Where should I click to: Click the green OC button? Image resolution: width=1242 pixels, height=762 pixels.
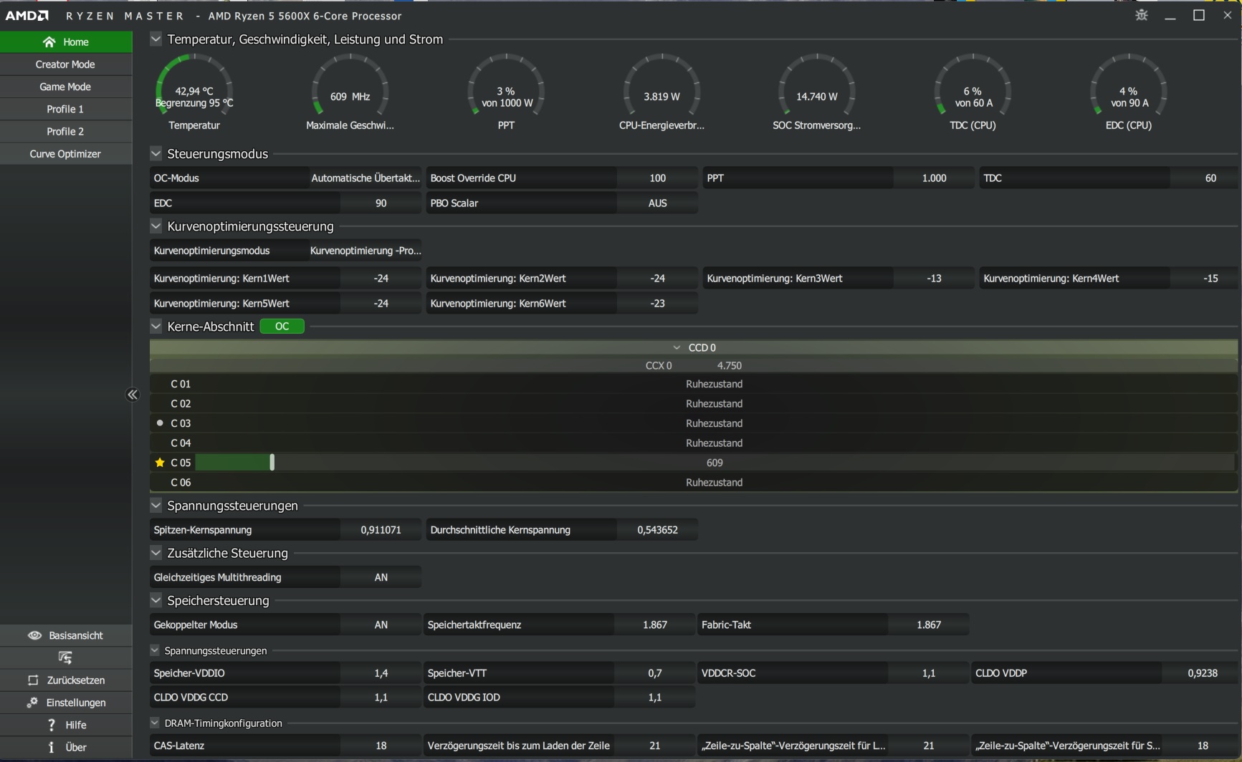click(x=282, y=326)
